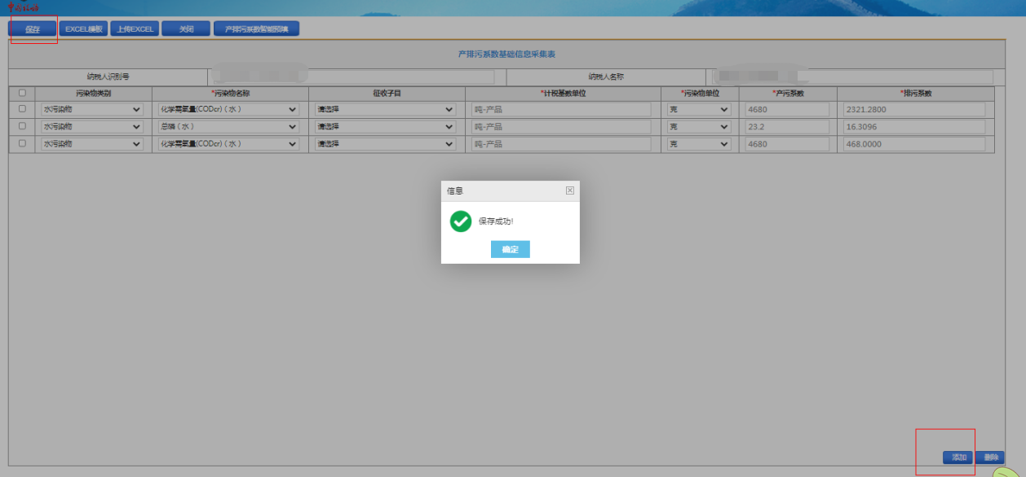
Task: Click the 产污系数 field showing 23.2
Action: coord(786,127)
